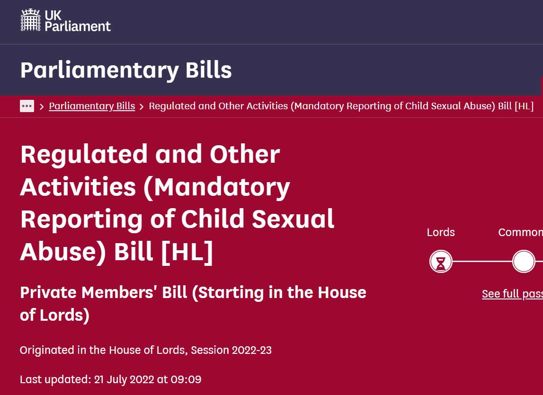
Task: Click the UK Parliament portcullis logo
Action: click(x=31, y=20)
